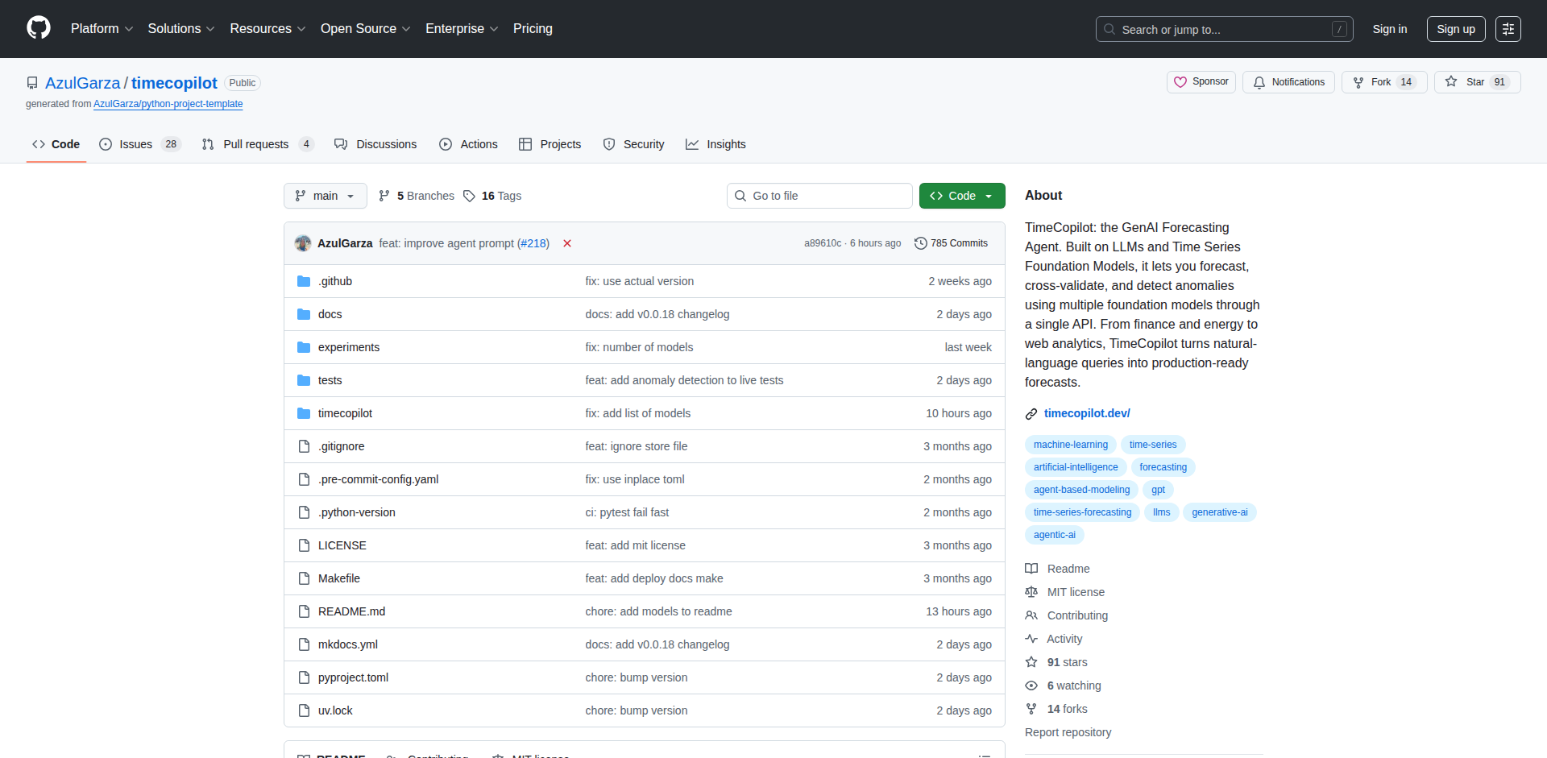Switch to the Pull requests tab

click(x=257, y=144)
